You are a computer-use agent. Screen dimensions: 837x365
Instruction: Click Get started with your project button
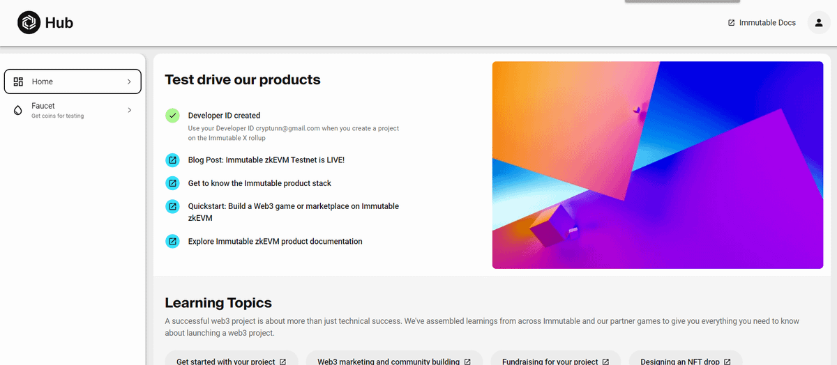[x=231, y=360]
